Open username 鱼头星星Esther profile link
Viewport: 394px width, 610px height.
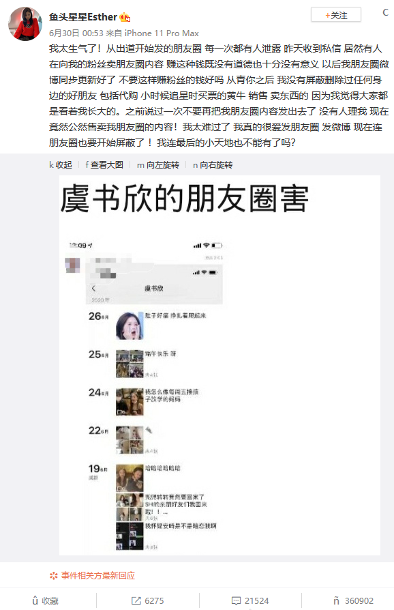83,17
